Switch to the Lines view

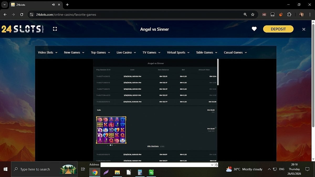162,146
